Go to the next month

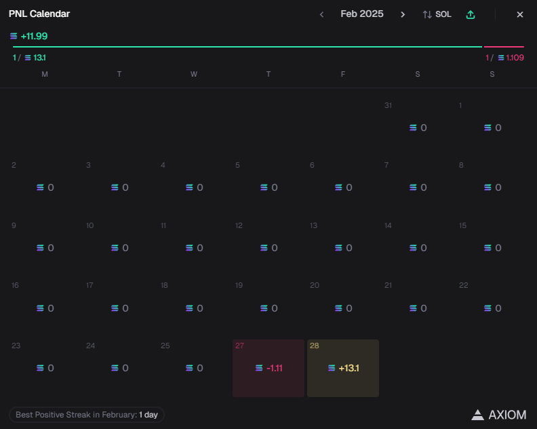tap(403, 14)
